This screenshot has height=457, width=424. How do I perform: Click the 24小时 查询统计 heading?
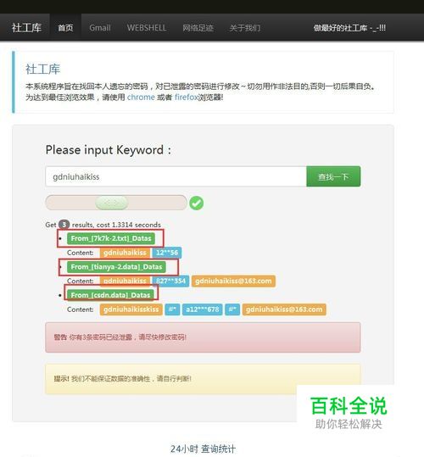(203, 449)
